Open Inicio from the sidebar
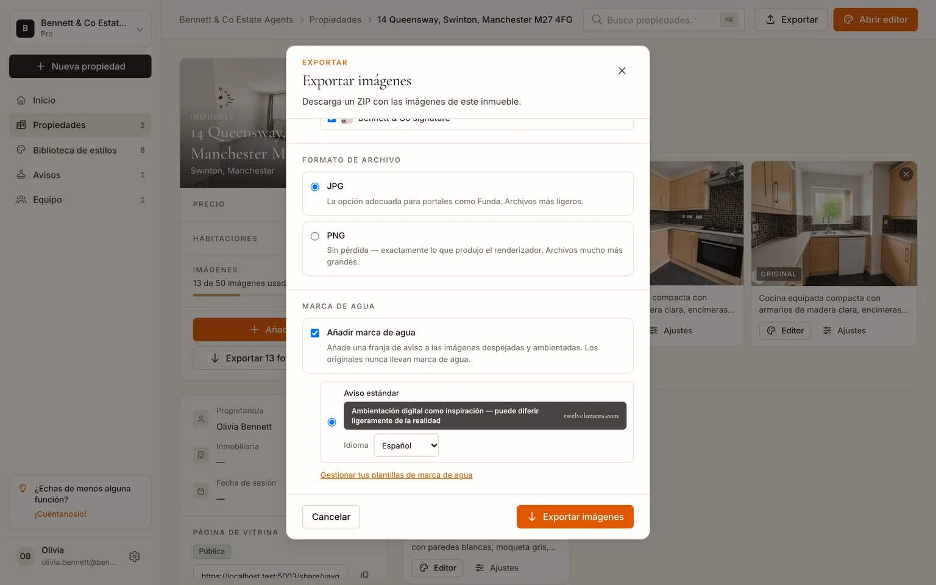Viewport: 936px width, 585px height. (x=80, y=100)
